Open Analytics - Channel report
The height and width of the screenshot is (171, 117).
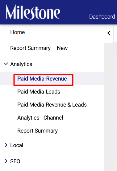(x=40, y=118)
